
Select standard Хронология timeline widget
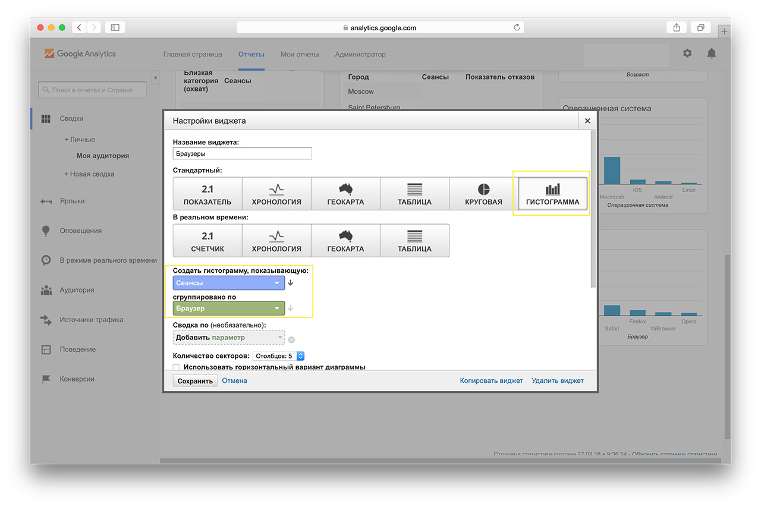[x=276, y=194]
